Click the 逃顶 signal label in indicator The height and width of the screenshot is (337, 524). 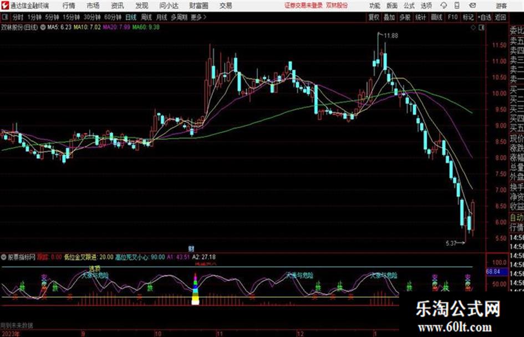click(x=95, y=268)
